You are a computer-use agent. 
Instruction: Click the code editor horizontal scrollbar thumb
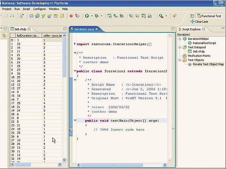pyautogui.click(x=112, y=165)
